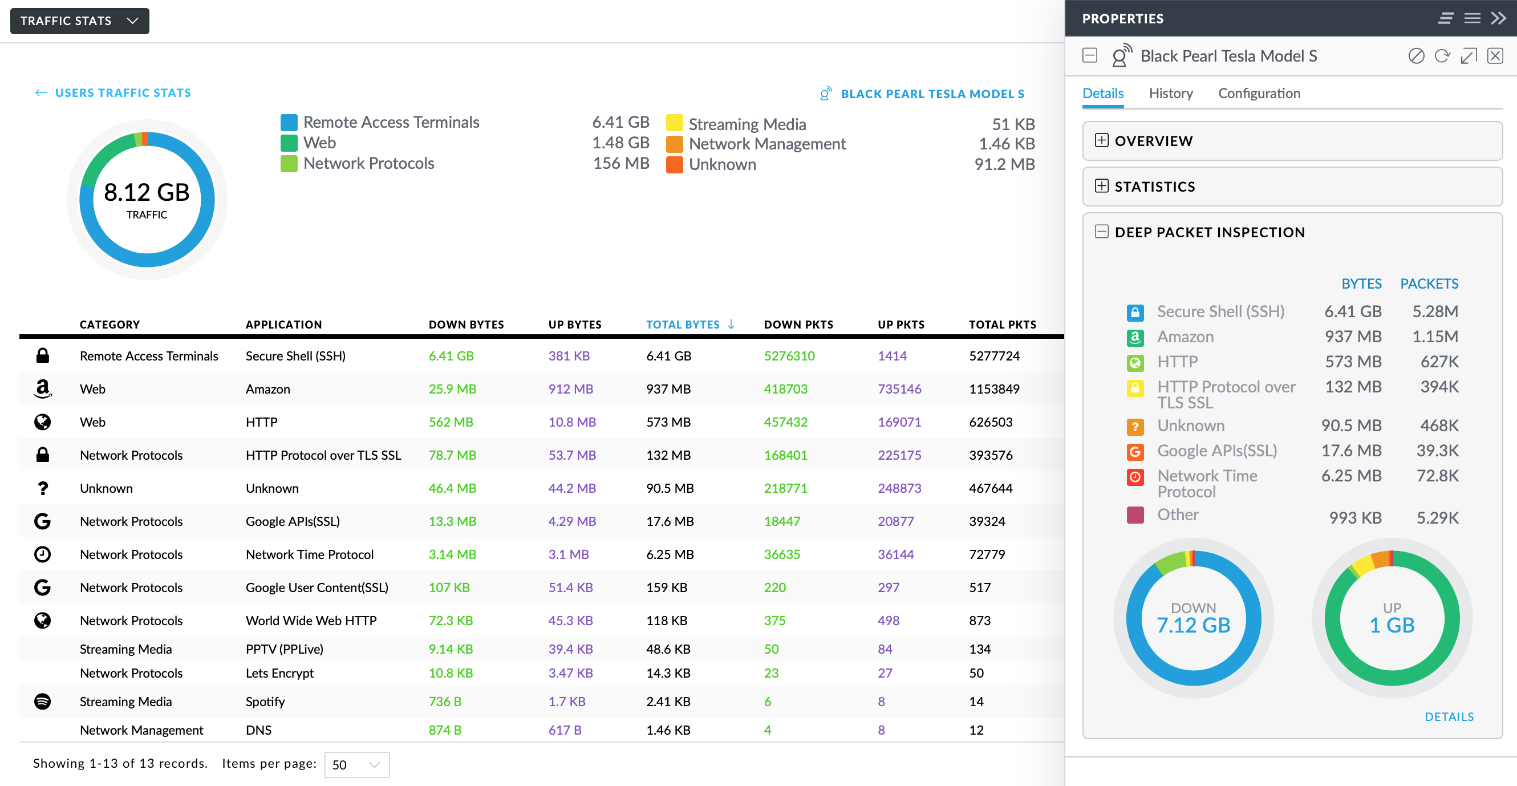Collapse the Deep Packet Inspection section
Viewport: 1517px width, 786px height.
click(x=1101, y=232)
